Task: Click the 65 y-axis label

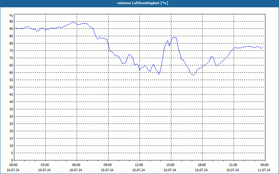Action: tap(11, 65)
